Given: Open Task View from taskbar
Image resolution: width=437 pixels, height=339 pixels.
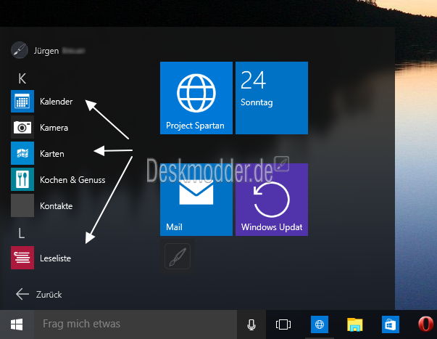Looking at the screenshot, I should pyautogui.click(x=283, y=324).
